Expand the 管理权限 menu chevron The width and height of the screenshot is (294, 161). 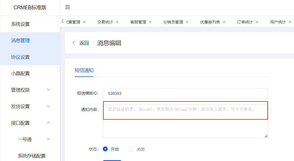point(48,90)
